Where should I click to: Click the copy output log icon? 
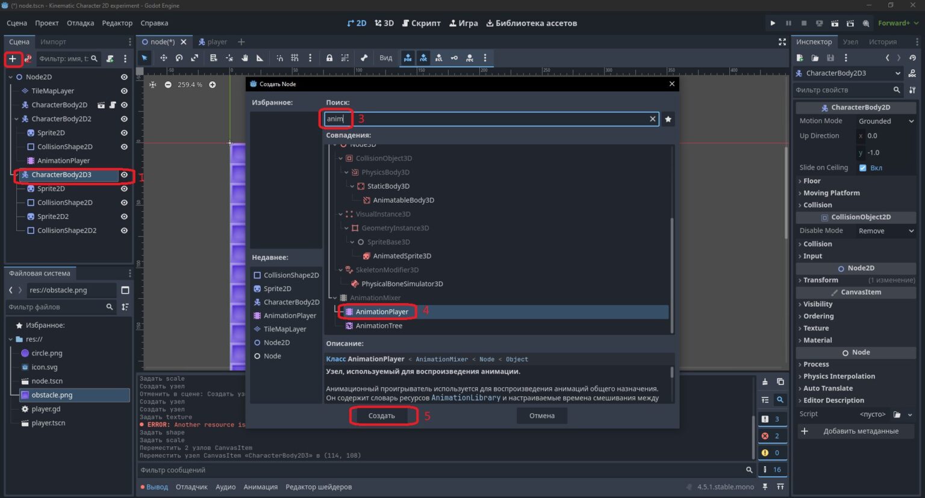780,381
